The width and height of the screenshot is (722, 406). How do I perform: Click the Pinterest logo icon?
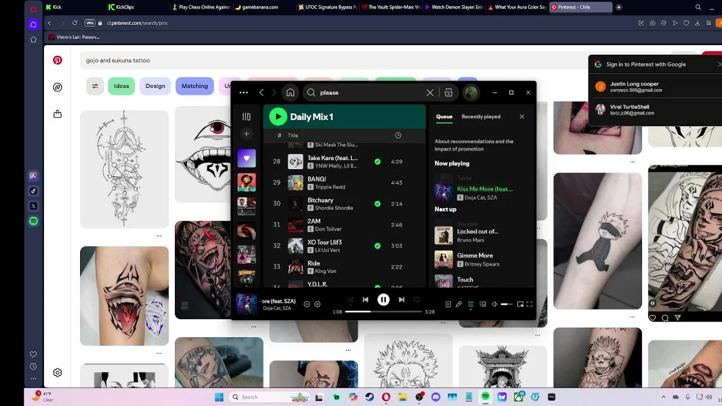[58, 60]
